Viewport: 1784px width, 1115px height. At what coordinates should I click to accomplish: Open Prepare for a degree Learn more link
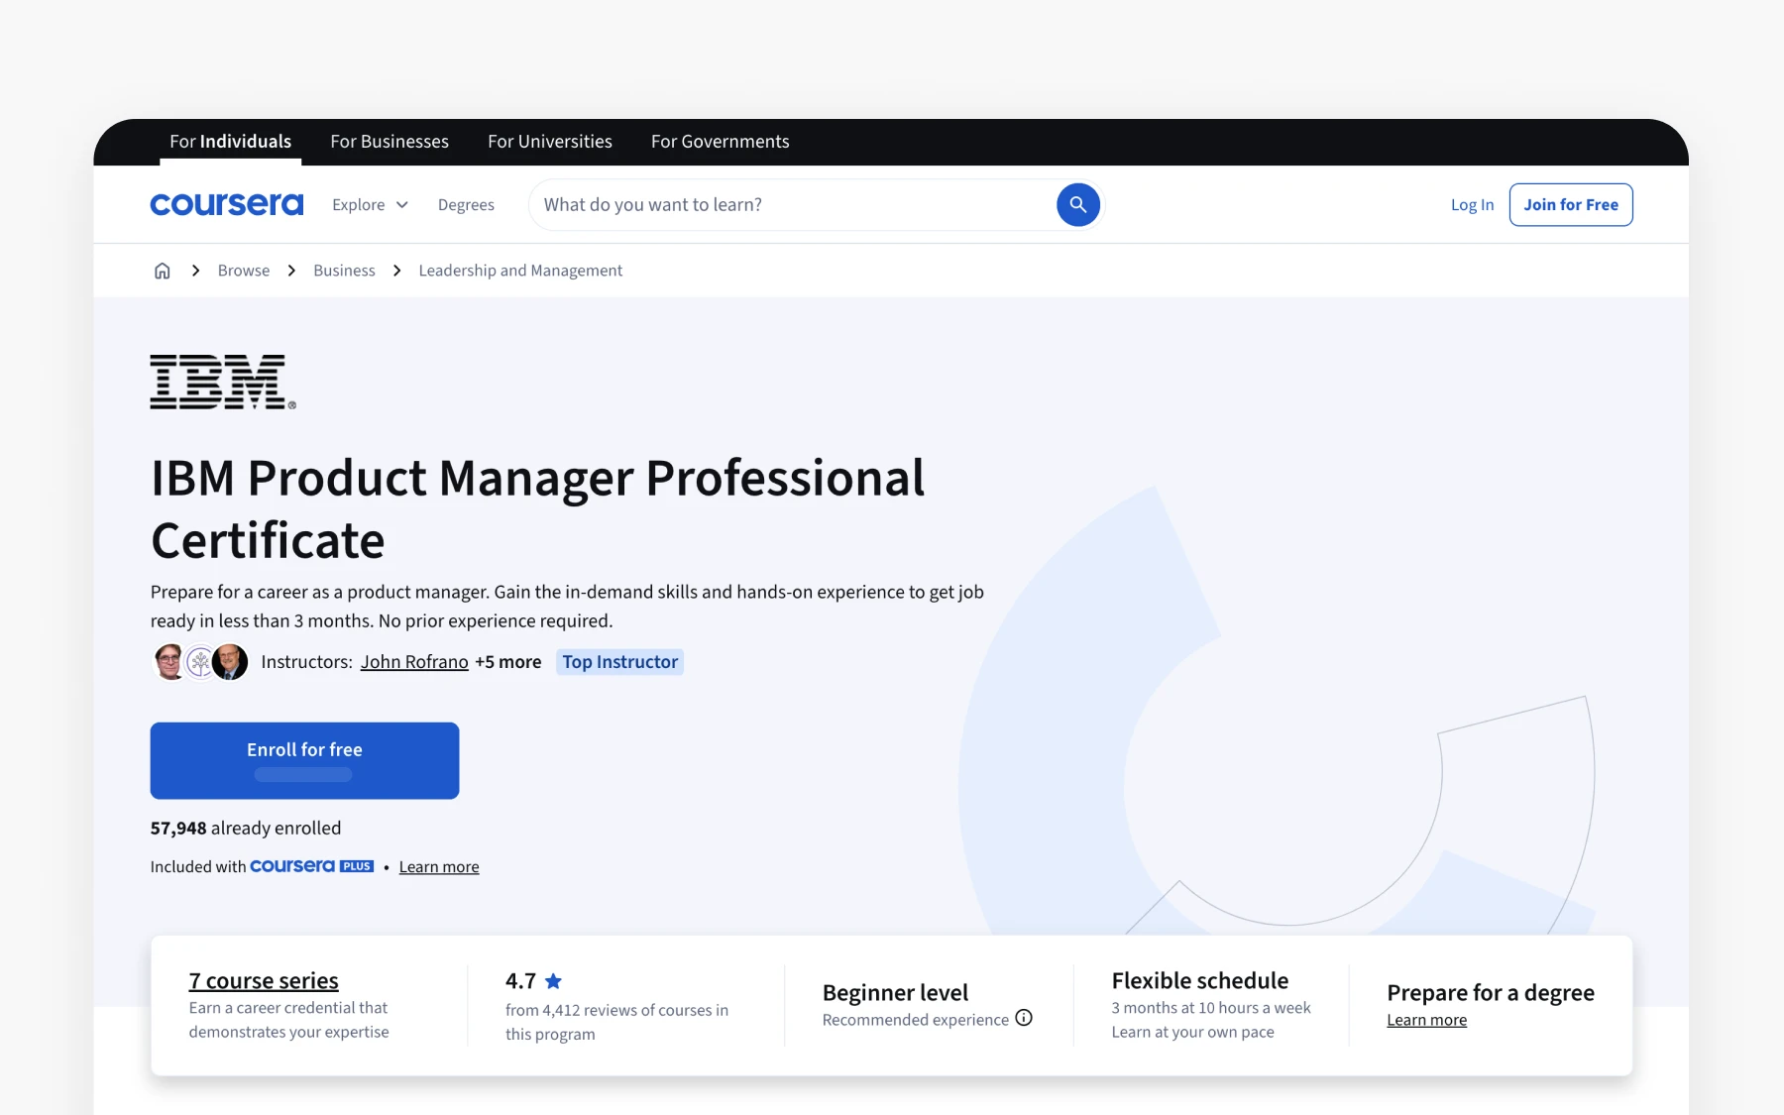pyautogui.click(x=1427, y=1020)
